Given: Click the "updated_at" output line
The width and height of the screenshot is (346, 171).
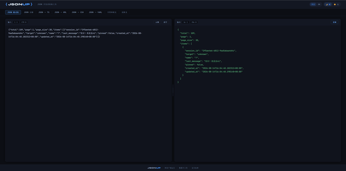Looking at the screenshot, I should [214, 72].
